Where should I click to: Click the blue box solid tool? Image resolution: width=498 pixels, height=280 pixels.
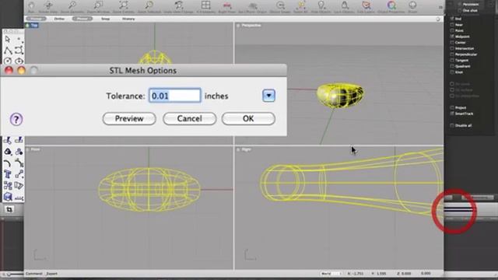[x=8, y=197]
